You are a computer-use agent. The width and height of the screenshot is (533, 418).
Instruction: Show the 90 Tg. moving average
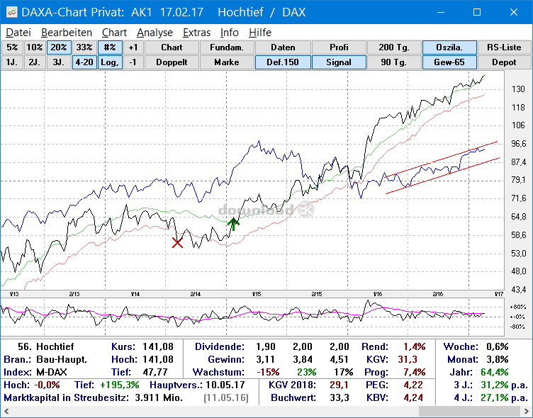[x=394, y=62]
